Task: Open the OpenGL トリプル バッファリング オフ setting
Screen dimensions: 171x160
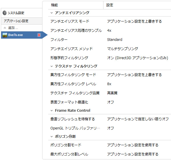Action: click(x=111, y=128)
